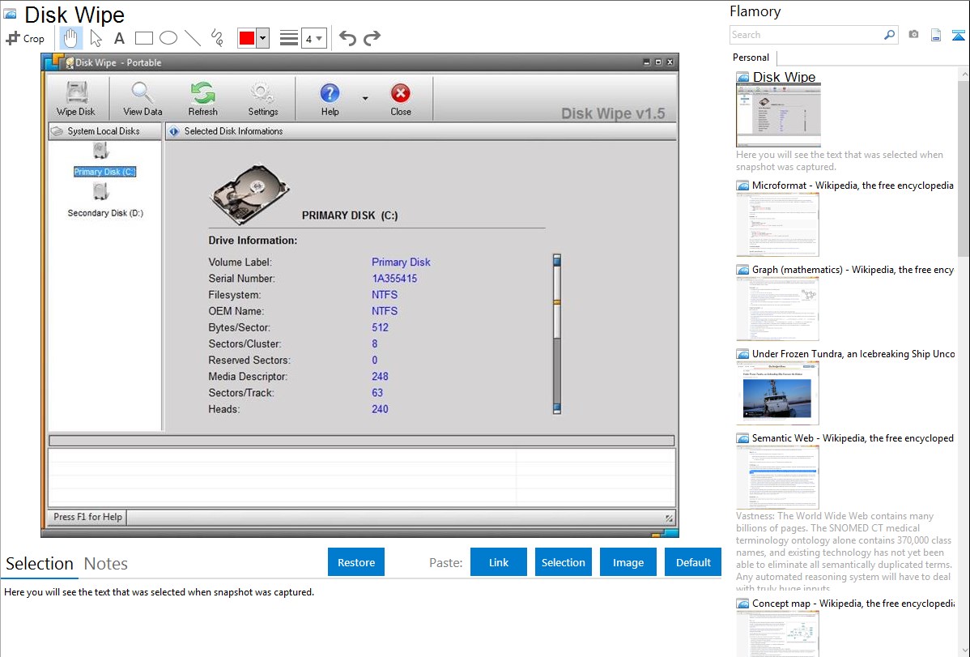Open the color picker dropdown arrow
The height and width of the screenshot is (657, 970).
(263, 38)
